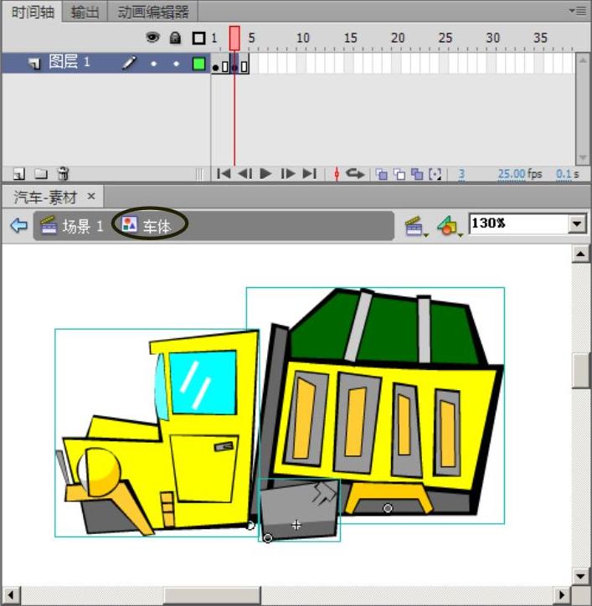
Task: Click the vertical stage scrollbar thumb
Action: [581, 370]
